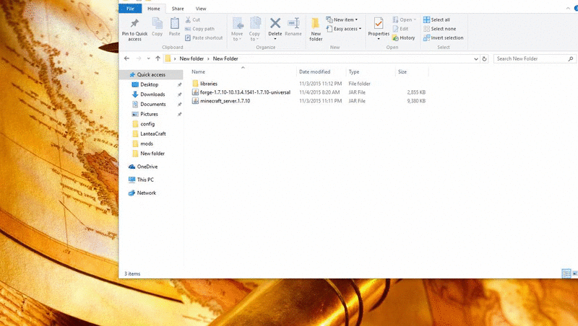Switch to the Share ribbon tab
This screenshot has height=326, width=578.
(178, 9)
